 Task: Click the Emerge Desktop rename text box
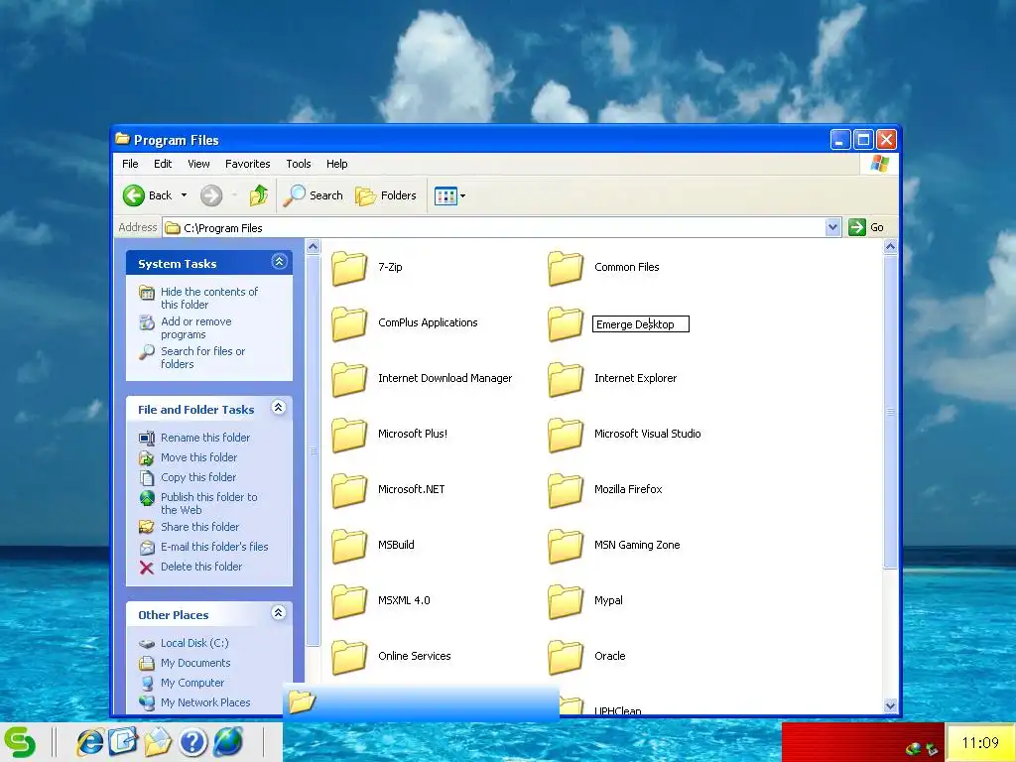pos(641,324)
